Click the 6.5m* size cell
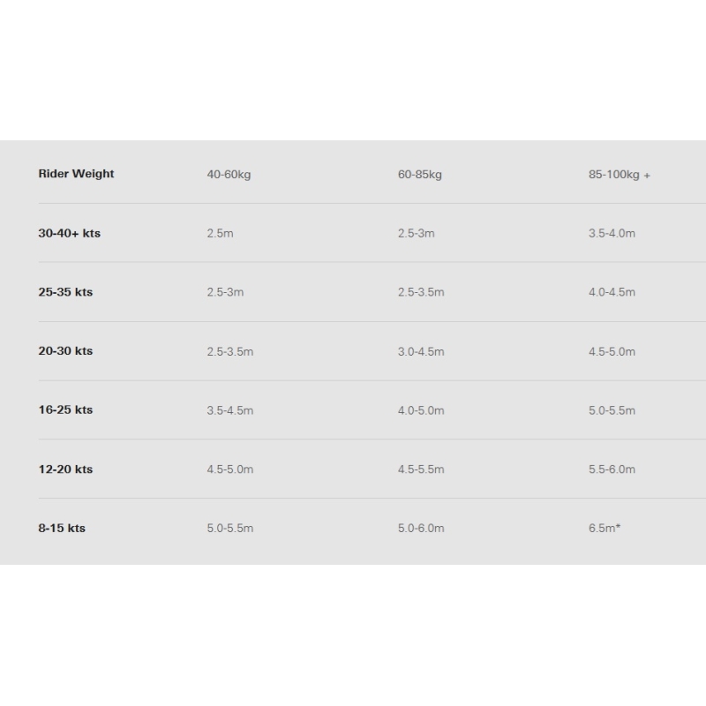 tap(605, 529)
